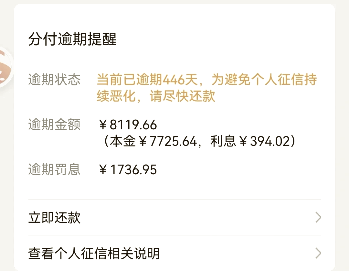This screenshot has width=349, height=271.
Task: Select the 当前已逾期446天 warning text
Action: click(x=147, y=80)
